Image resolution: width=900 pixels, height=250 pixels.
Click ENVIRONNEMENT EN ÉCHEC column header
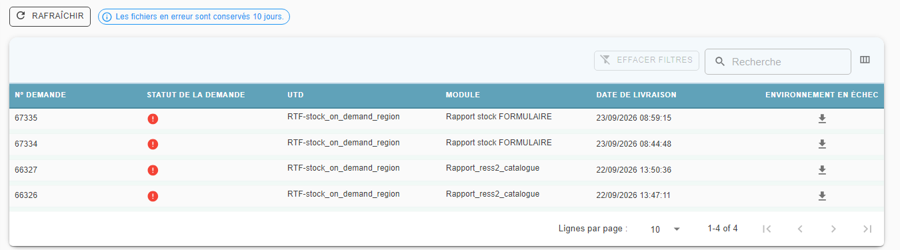[821, 95]
